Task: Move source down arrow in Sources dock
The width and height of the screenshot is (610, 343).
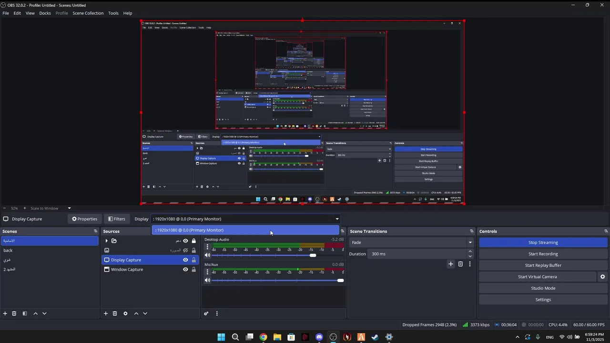Action: (x=145, y=313)
